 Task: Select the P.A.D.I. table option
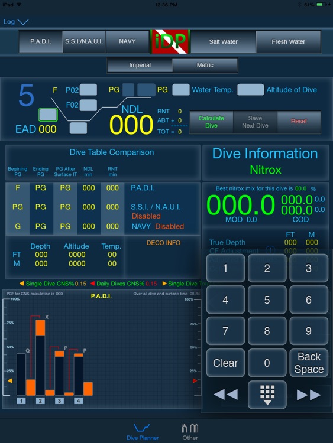[41, 41]
